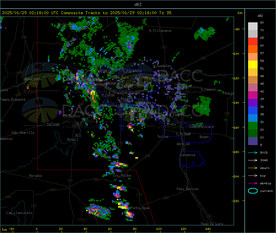Click the 'El_Desvio' place label
This screenshot has width=276, height=233.
click(x=71, y=116)
